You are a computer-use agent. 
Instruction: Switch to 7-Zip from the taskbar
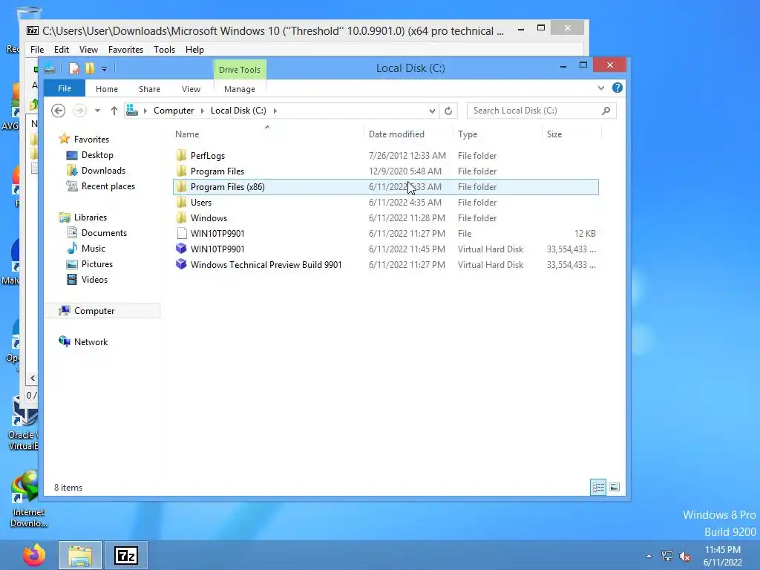(126, 555)
